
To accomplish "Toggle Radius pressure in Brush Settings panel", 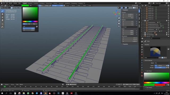I will [x=167, y=65].
